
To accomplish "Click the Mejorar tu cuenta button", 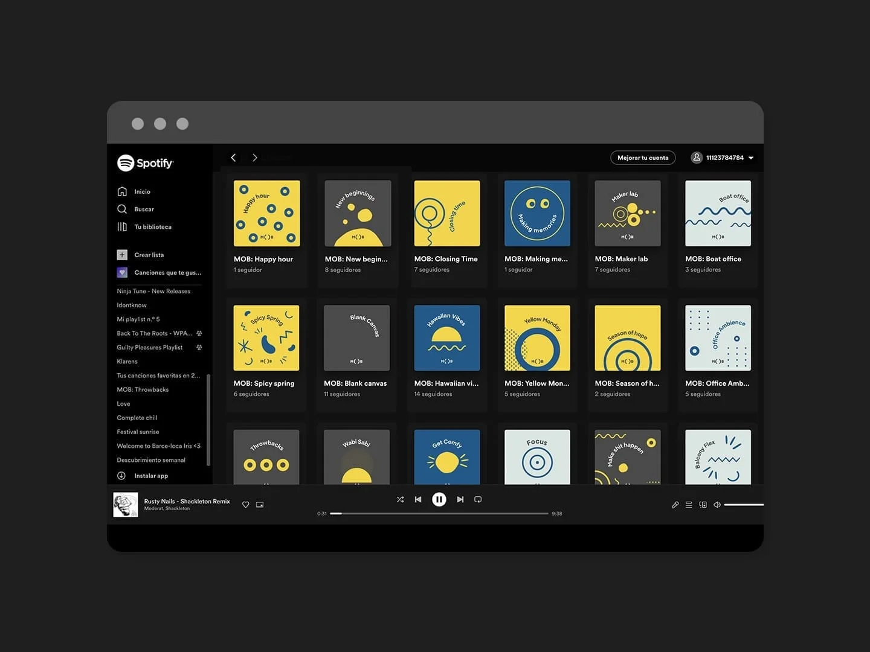I will [643, 158].
